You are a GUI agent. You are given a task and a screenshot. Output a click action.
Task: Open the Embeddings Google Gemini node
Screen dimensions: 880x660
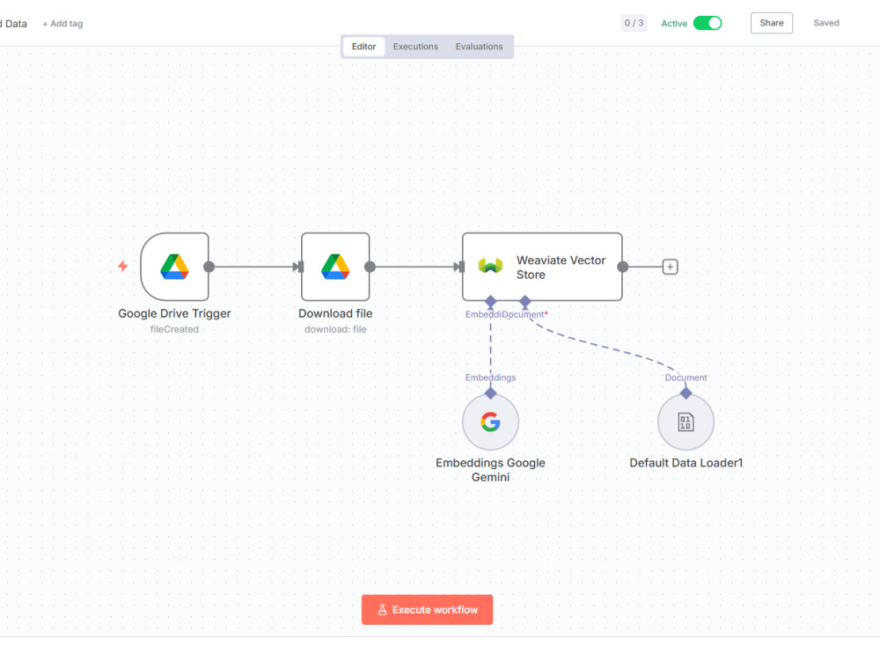[x=490, y=422]
